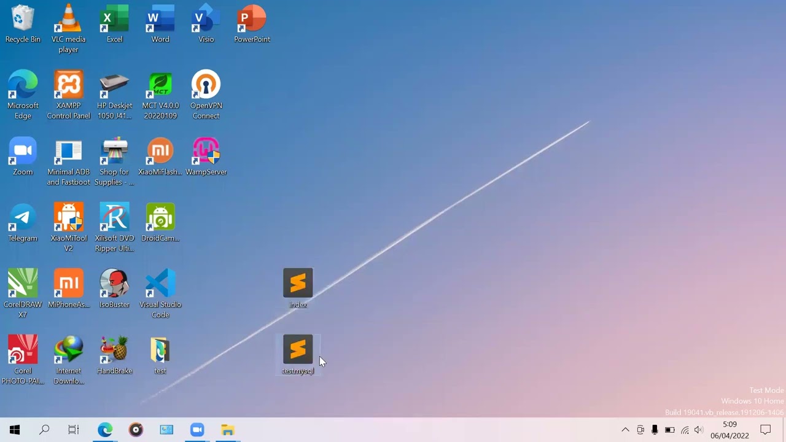Select the Visio desktop shortcut
786x442 pixels.
(206, 25)
